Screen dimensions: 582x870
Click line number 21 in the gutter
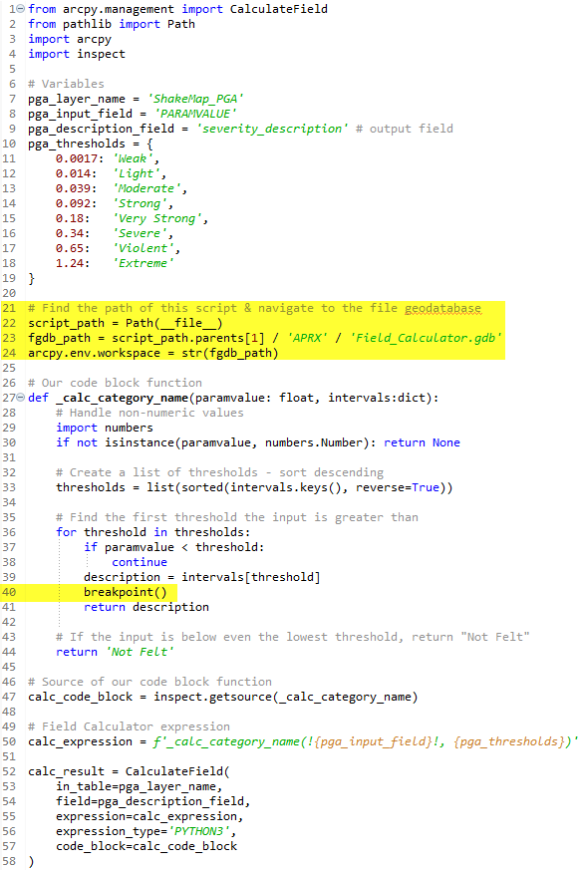[x=9, y=308]
